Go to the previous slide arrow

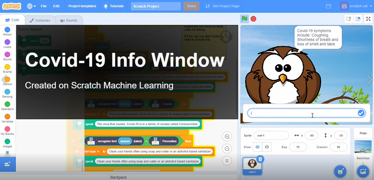click(4, 79)
